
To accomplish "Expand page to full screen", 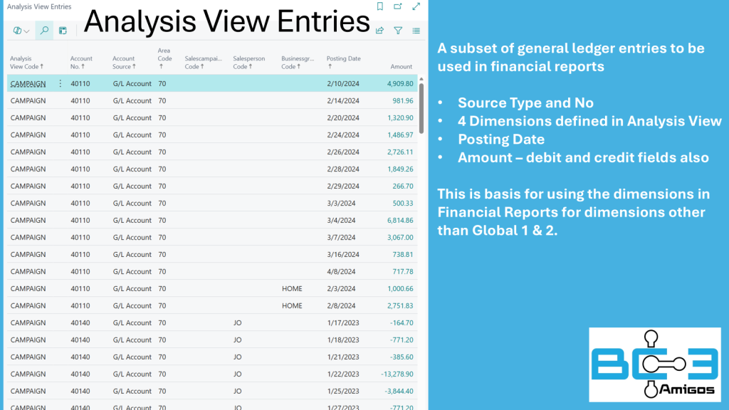I will (x=416, y=6).
